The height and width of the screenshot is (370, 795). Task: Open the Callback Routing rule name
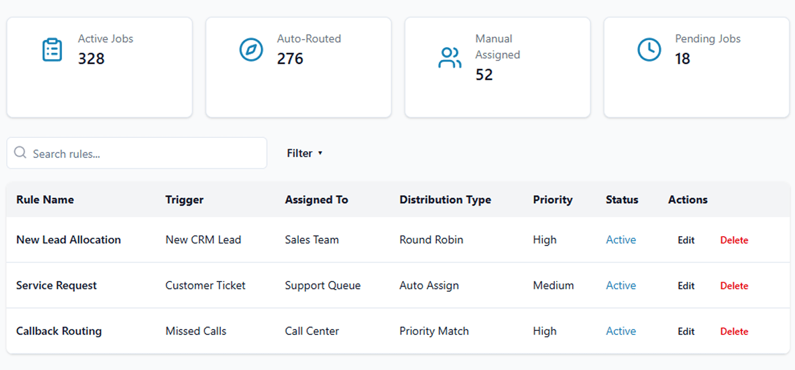point(59,332)
